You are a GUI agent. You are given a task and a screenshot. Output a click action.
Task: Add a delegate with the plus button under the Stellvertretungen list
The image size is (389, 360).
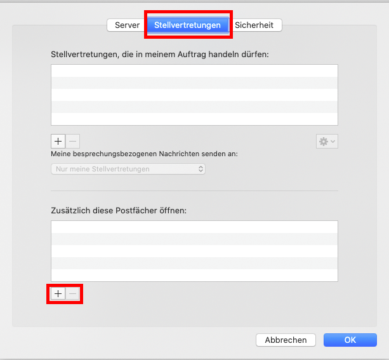coord(58,142)
